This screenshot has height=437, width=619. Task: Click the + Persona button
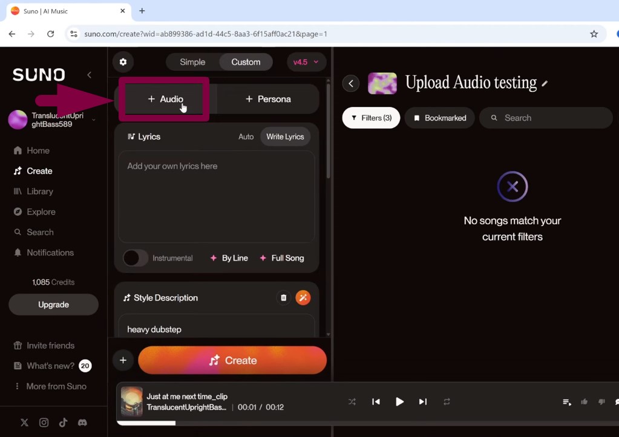coord(268,99)
